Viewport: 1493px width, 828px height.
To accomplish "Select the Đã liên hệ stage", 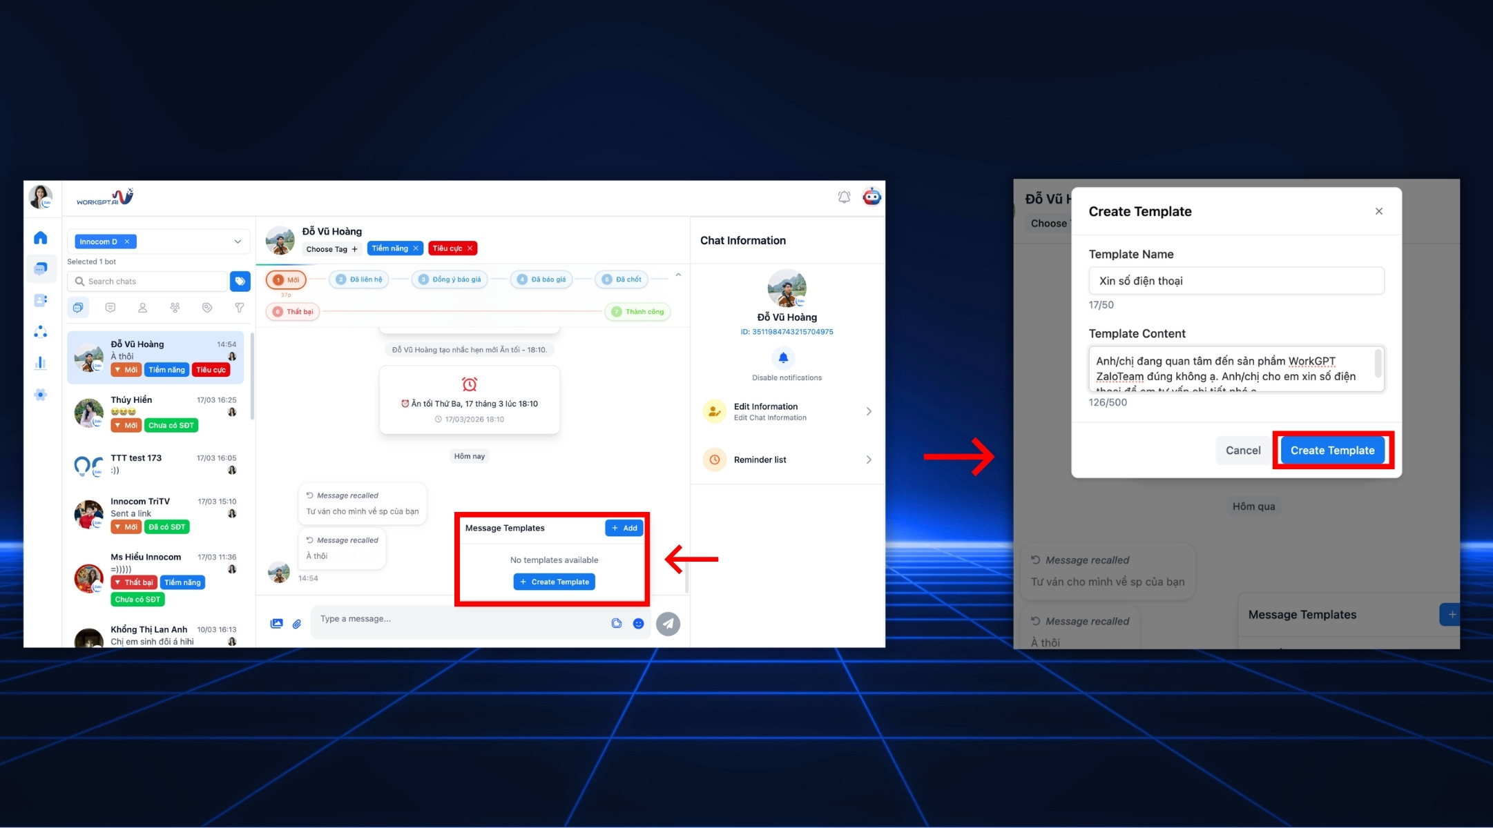I will tap(359, 279).
